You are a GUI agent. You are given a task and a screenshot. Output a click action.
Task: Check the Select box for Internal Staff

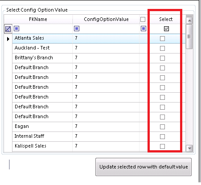pyautogui.click(x=162, y=136)
